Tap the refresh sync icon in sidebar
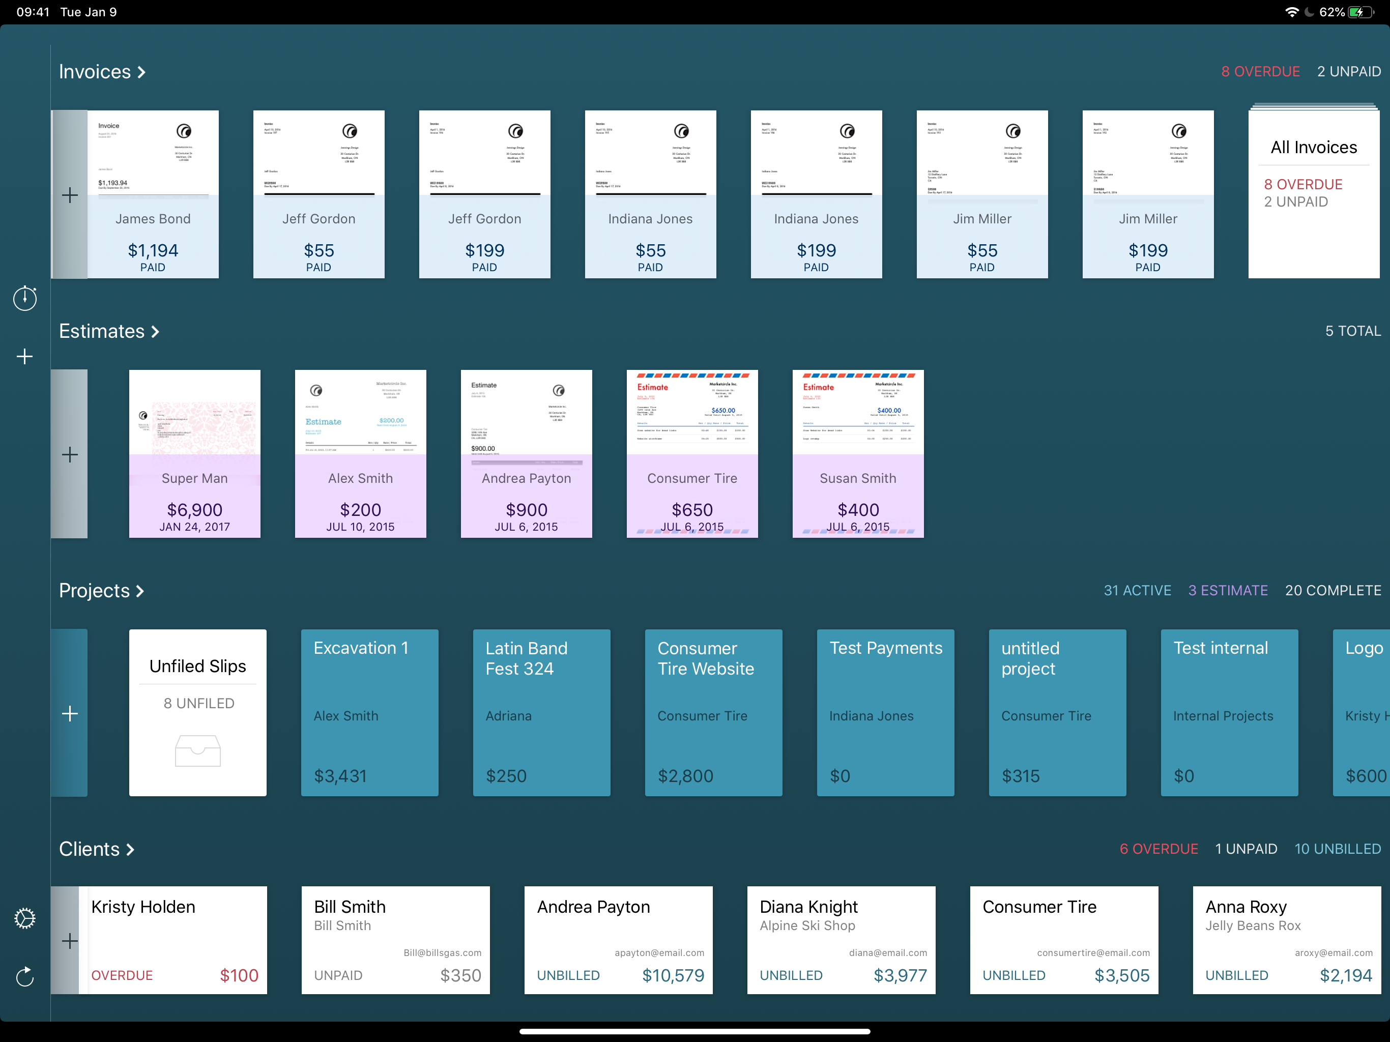Screen dimensions: 1390x1042 click(24, 976)
